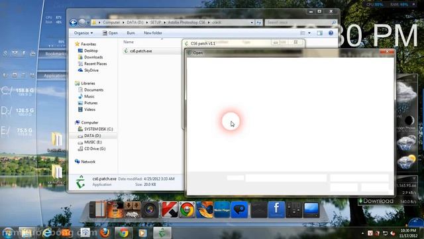This screenshot has height=239, width=424.
Task: Select Pictures library in navigation pane
Action: point(91,103)
